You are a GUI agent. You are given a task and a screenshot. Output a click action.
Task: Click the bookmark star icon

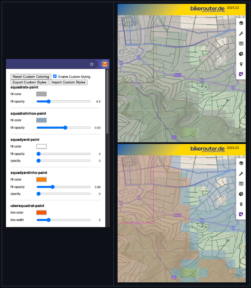[x=92, y=64]
